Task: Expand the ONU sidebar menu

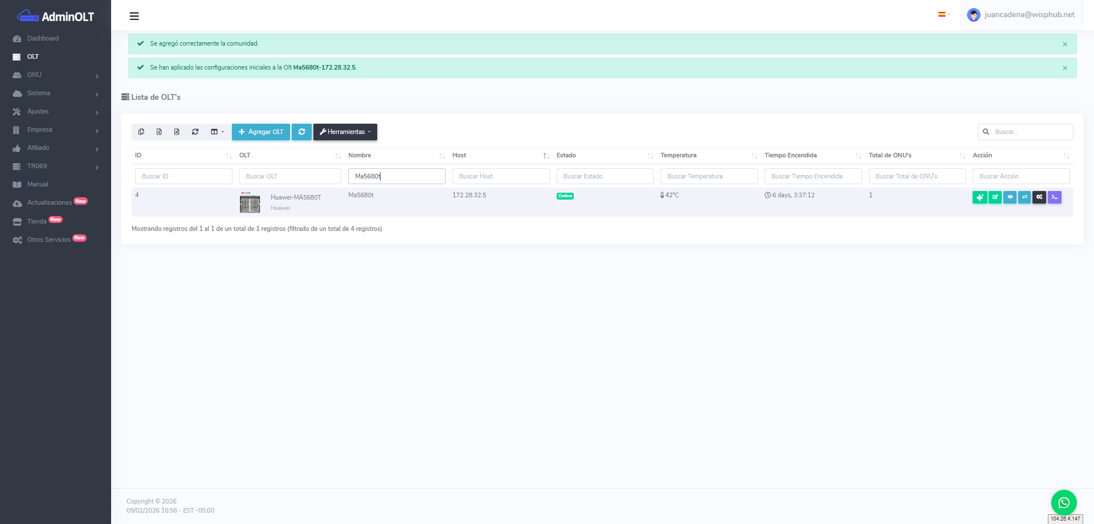Action: [55, 75]
